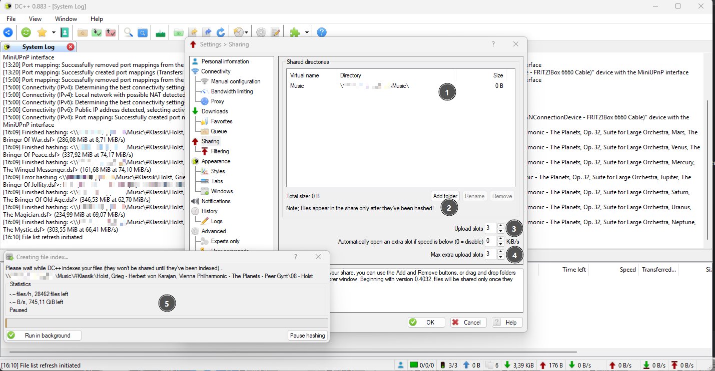
Task: Open Notepad pencil toolbar icon
Action: coord(275,32)
